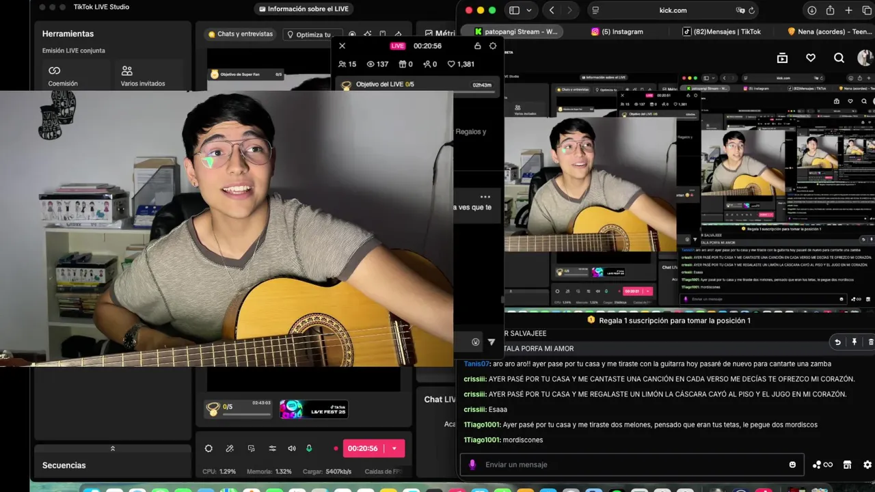Open Safari downloads

(x=811, y=10)
